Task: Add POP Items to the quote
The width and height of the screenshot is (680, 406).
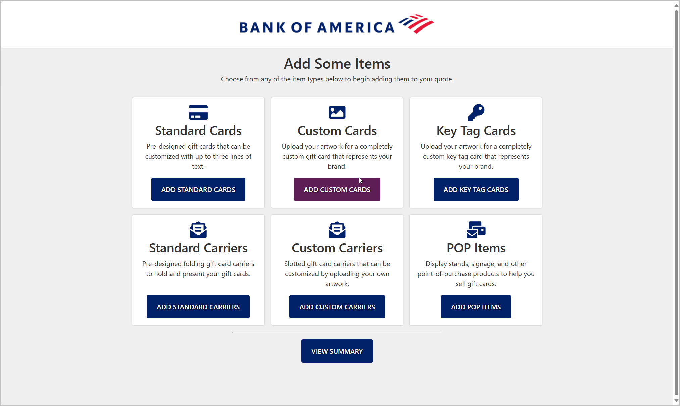Action: pyautogui.click(x=476, y=307)
